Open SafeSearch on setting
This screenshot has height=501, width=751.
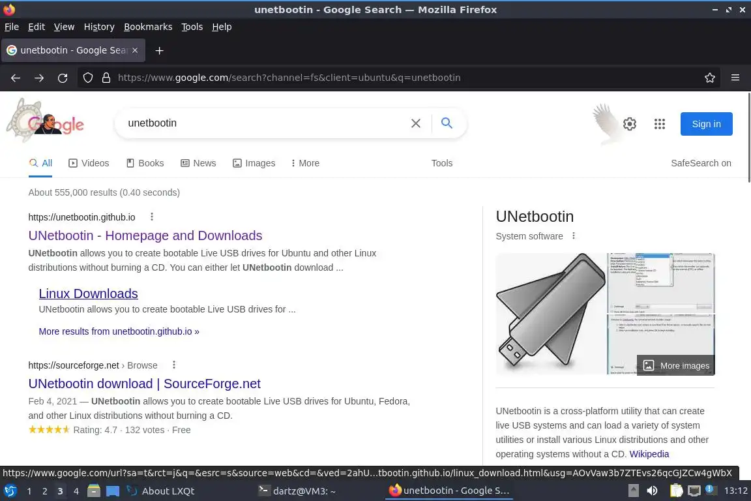click(701, 163)
